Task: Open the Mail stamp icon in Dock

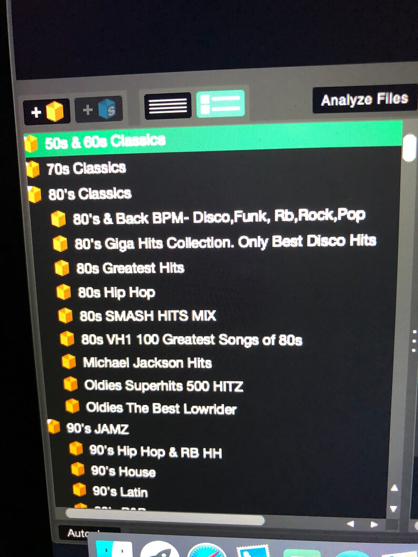Action: [253, 551]
